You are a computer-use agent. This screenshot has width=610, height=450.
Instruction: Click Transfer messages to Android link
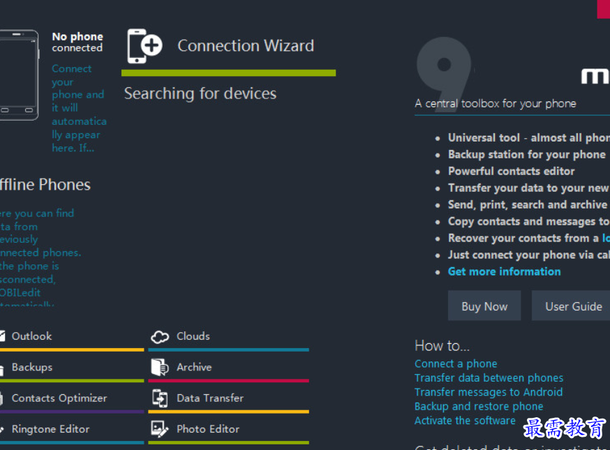[x=488, y=392]
